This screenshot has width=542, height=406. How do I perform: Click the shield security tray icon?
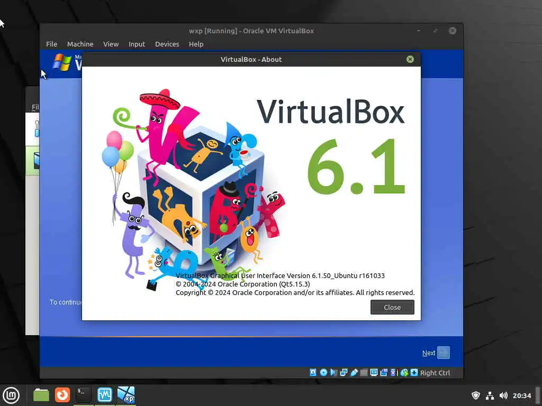[476, 395]
